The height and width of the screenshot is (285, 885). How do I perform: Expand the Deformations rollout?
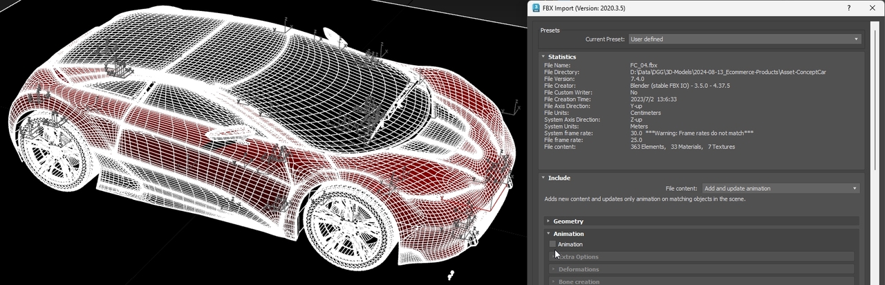(x=702, y=269)
